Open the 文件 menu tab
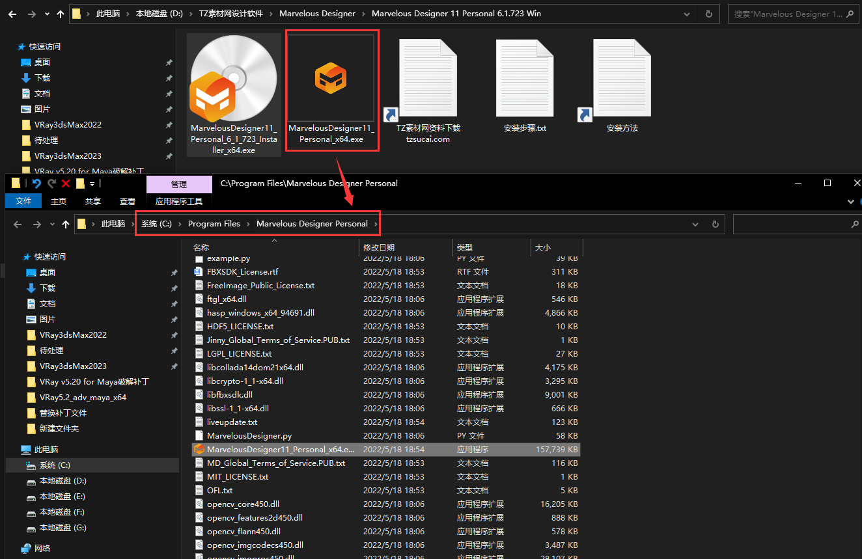862x559 pixels. click(23, 201)
